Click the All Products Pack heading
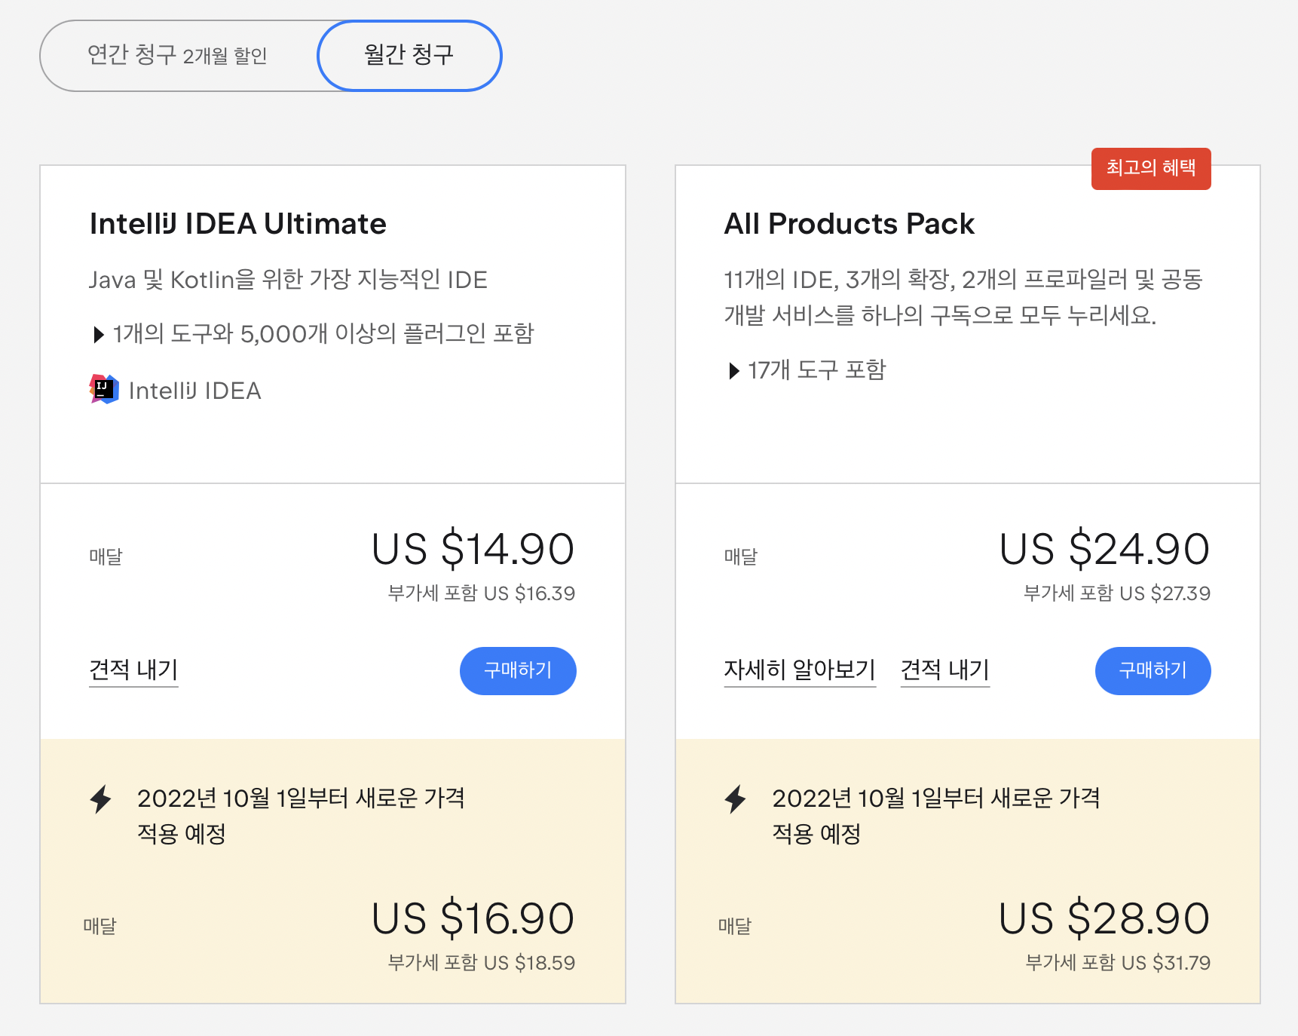1298x1036 pixels. (850, 224)
